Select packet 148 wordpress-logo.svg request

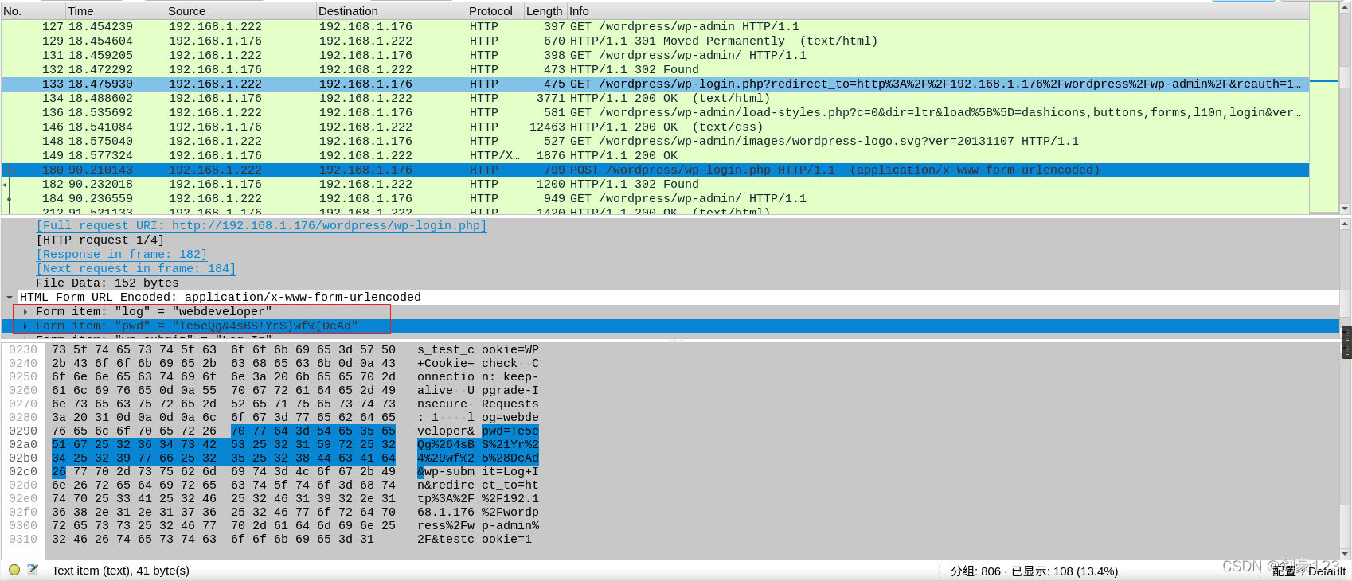pos(655,142)
